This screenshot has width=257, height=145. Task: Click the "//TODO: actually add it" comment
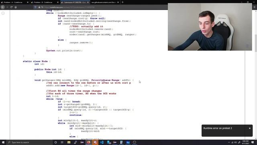[86, 27]
